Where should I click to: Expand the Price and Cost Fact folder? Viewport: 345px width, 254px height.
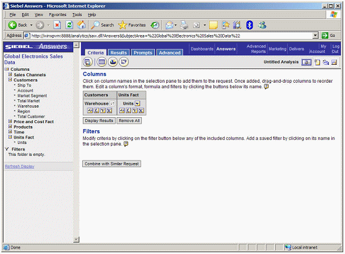click(x=10, y=121)
